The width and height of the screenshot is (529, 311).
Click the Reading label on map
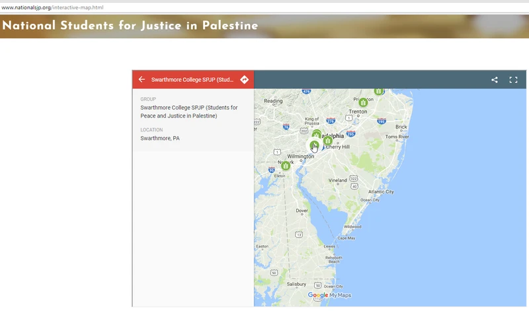[273, 101]
